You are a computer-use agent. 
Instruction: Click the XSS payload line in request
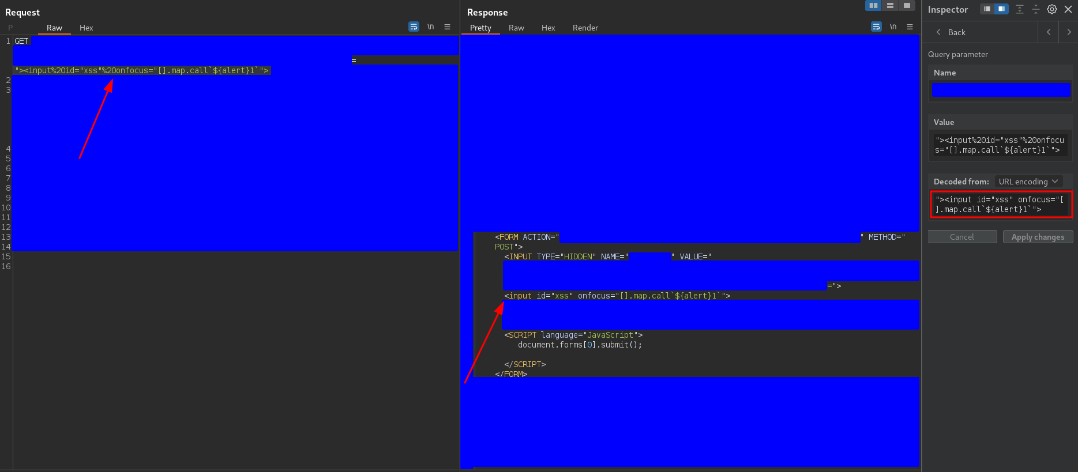pos(142,70)
